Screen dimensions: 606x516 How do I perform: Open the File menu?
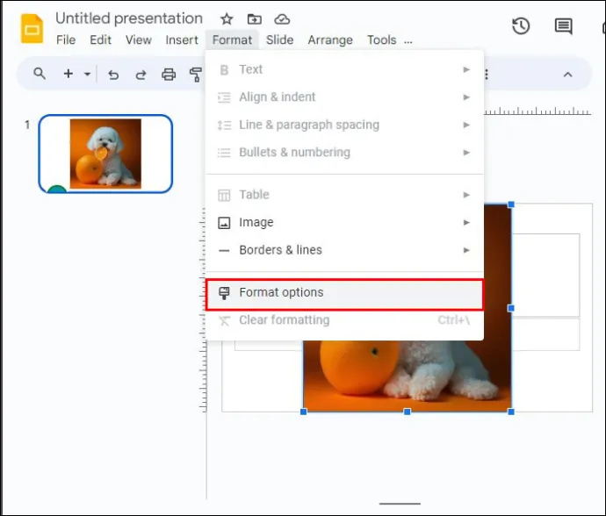pos(66,39)
